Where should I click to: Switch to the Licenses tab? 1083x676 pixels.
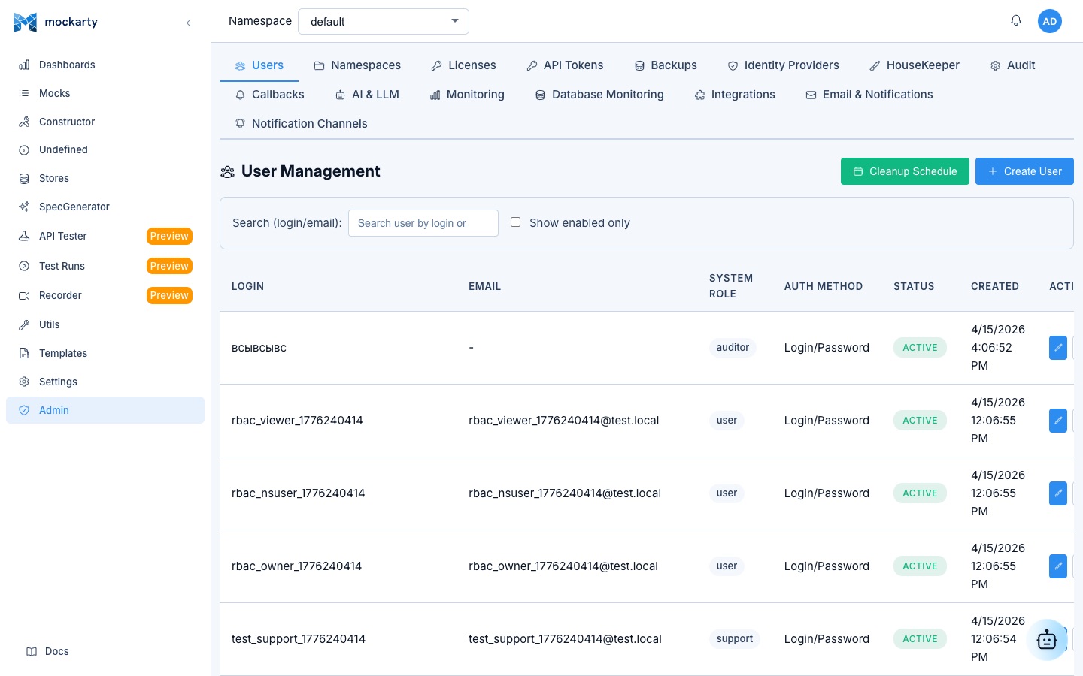click(x=463, y=65)
